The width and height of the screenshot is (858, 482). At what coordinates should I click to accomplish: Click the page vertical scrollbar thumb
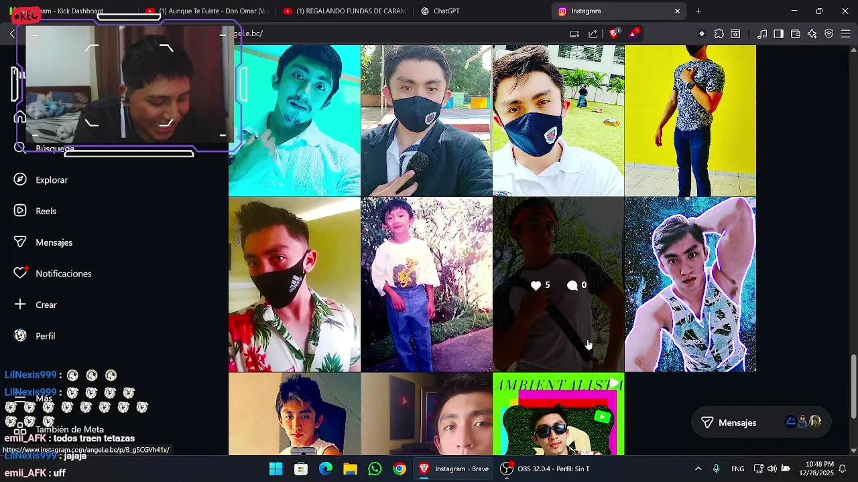[x=853, y=385]
